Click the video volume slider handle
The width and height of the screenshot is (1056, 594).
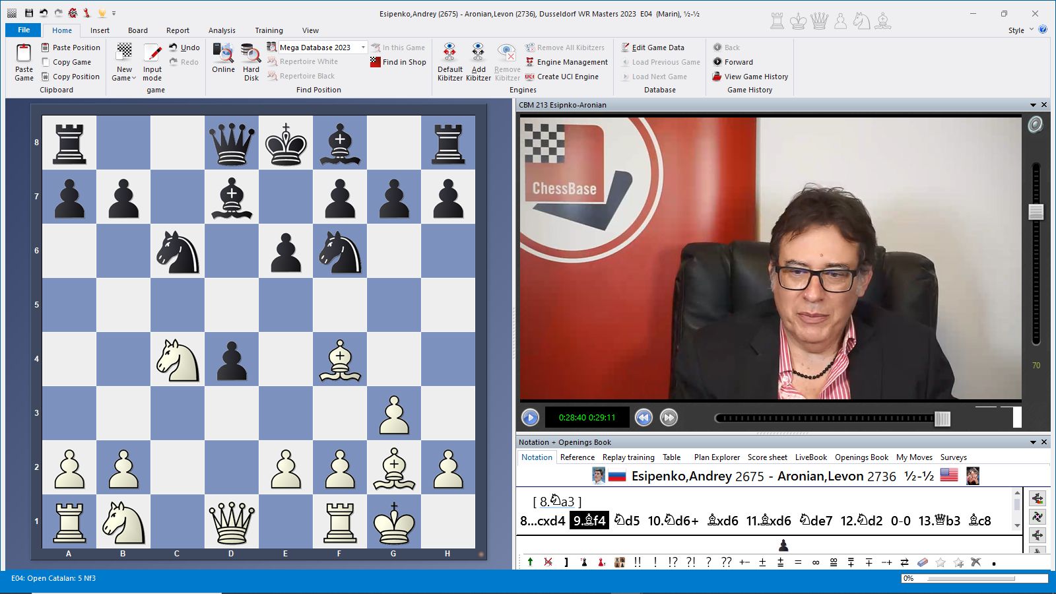[1036, 212]
